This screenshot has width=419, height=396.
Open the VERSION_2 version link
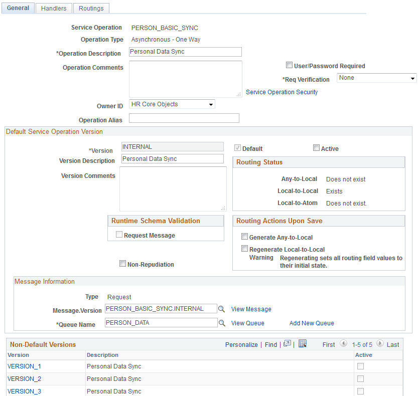tap(24, 378)
